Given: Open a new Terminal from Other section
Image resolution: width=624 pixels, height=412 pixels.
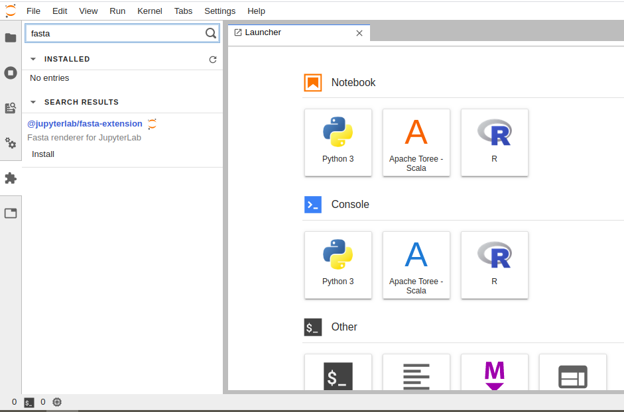Looking at the screenshot, I should coord(338,372).
